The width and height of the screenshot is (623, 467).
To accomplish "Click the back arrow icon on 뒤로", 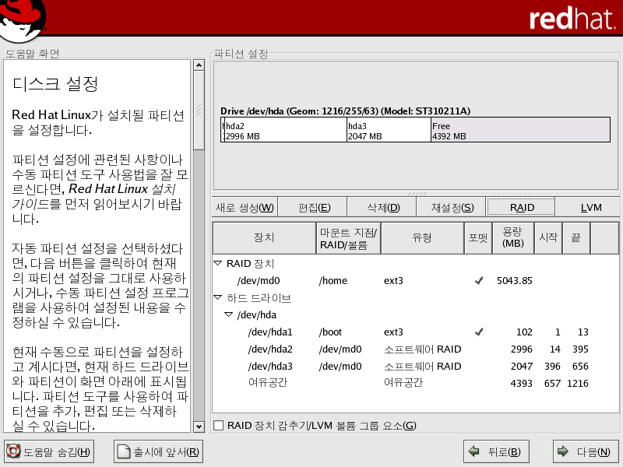I will [x=474, y=451].
